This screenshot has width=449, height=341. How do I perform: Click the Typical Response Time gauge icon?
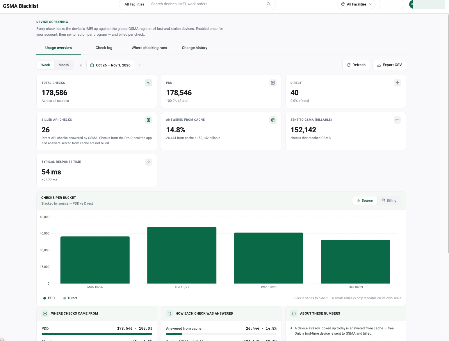[148, 162]
